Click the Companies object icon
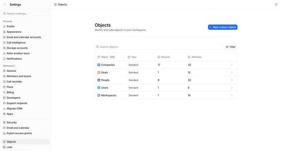Viewport: 281px width, 151px height. (99, 65)
